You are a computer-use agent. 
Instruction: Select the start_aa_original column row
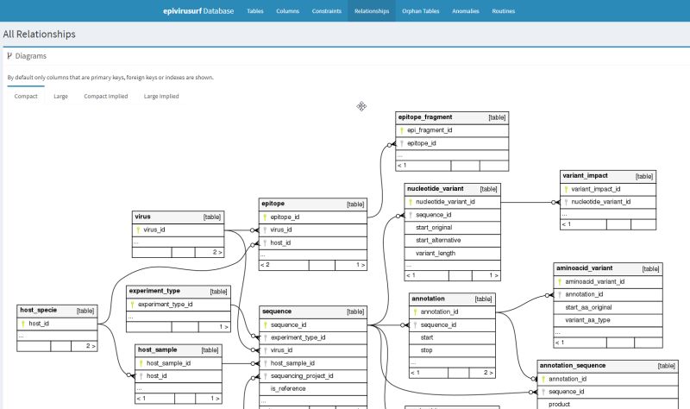click(x=608, y=307)
